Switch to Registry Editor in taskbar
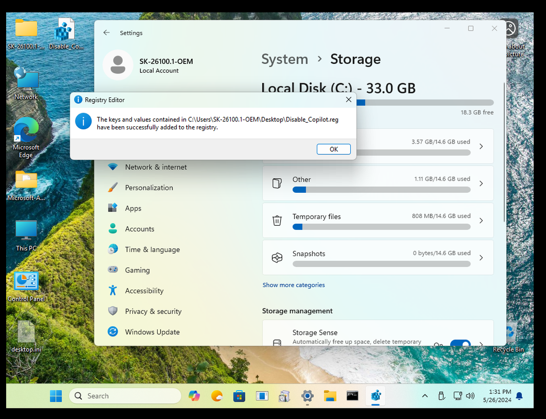The height and width of the screenshot is (419, 546). 375,395
